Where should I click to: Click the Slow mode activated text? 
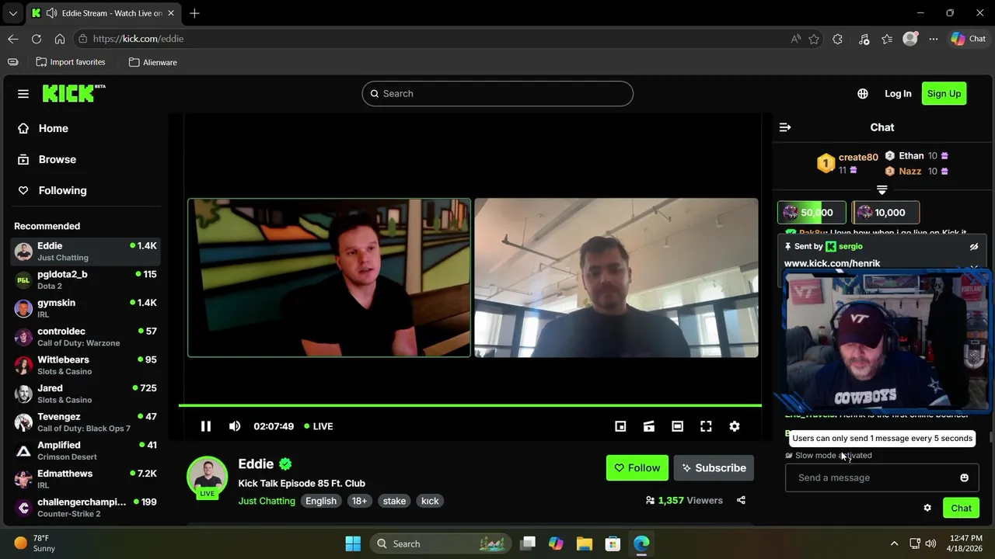833,456
